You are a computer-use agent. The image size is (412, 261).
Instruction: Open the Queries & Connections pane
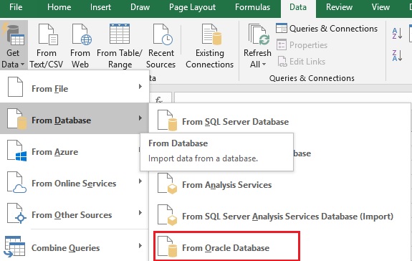[327, 29]
